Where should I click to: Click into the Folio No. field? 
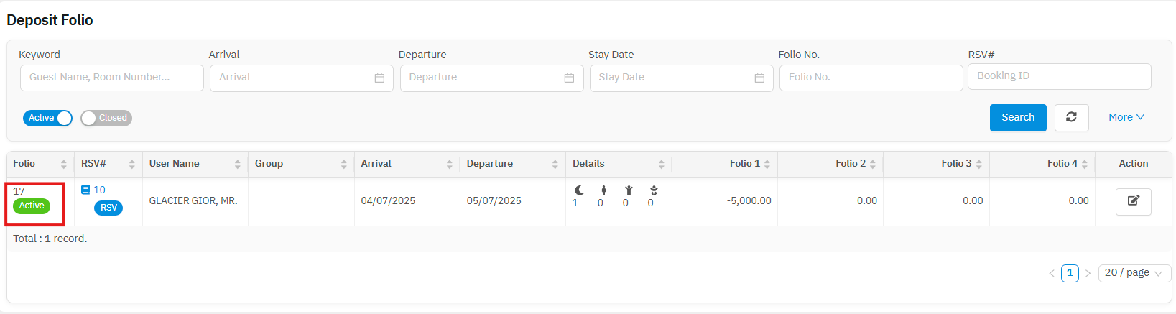[871, 78]
